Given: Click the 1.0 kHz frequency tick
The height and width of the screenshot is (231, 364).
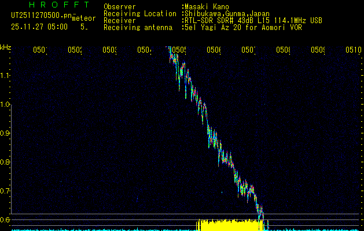Looking at the screenshot, I should pyautogui.click(x=6, y=105).
